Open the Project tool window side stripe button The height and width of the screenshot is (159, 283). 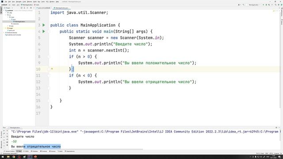[x=1, y=10]
